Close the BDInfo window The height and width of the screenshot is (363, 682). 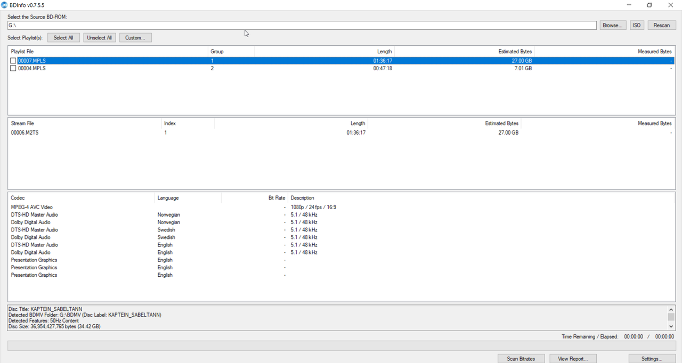click(671, 5)
